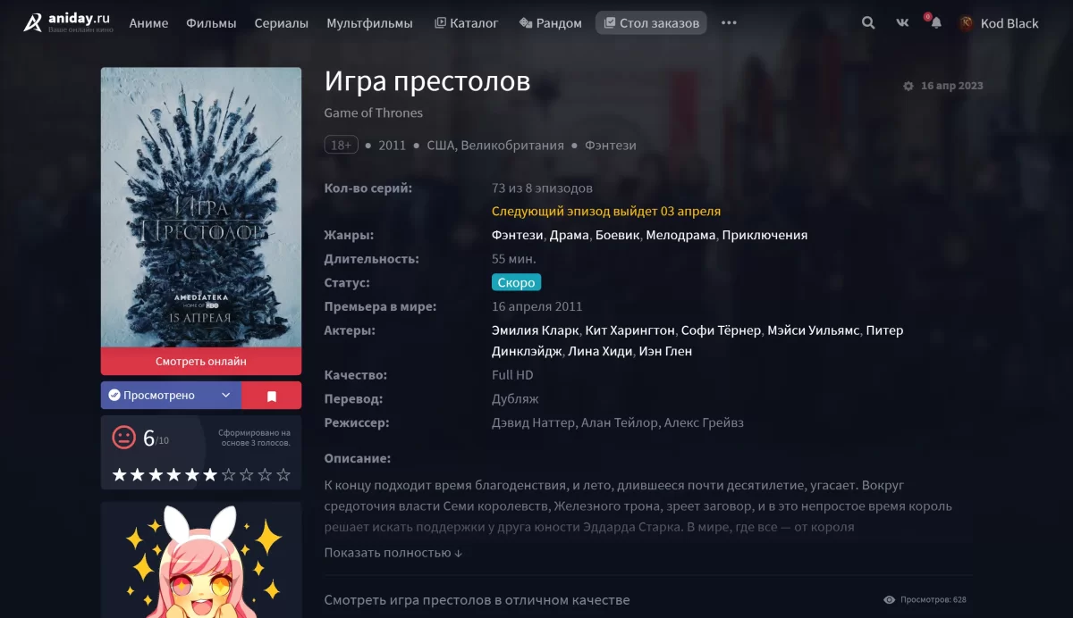Go to the Рандом page

[551, 23]
